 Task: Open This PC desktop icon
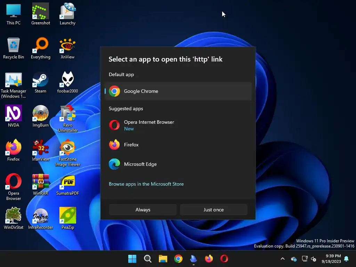(14, 14)
